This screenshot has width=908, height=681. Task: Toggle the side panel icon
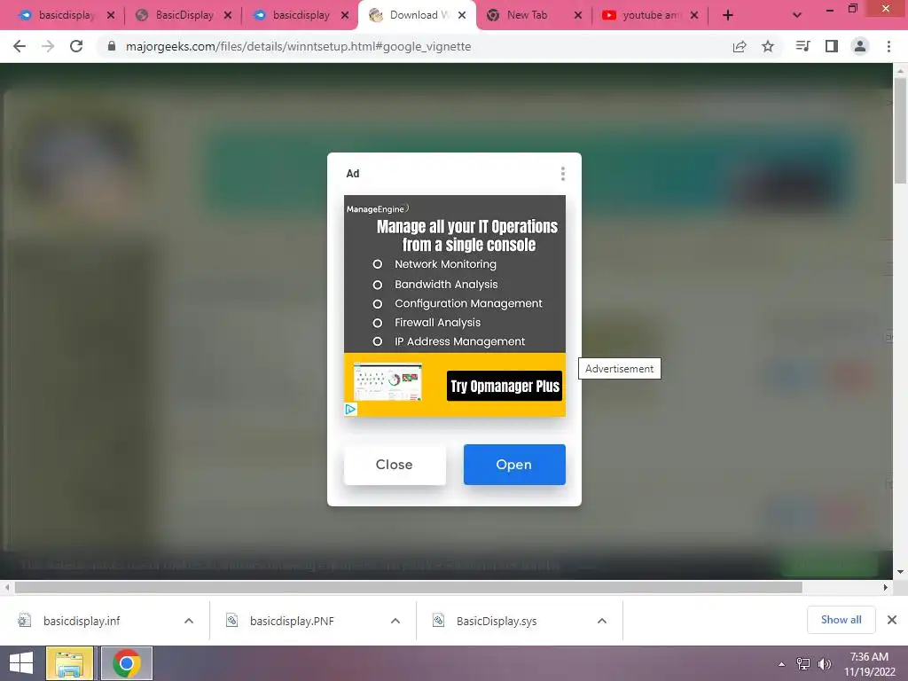pyautogui.click(x=832, y=46)
